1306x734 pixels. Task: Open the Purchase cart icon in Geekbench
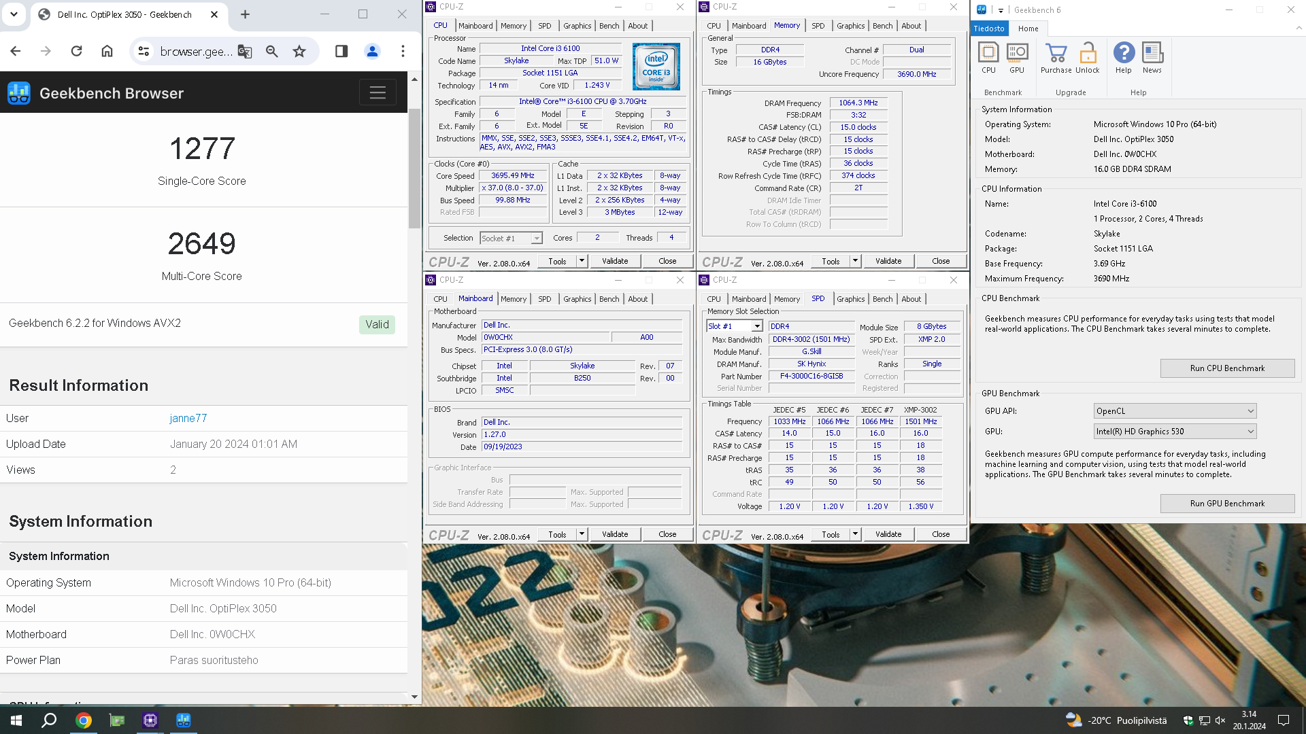[1056, 58]
